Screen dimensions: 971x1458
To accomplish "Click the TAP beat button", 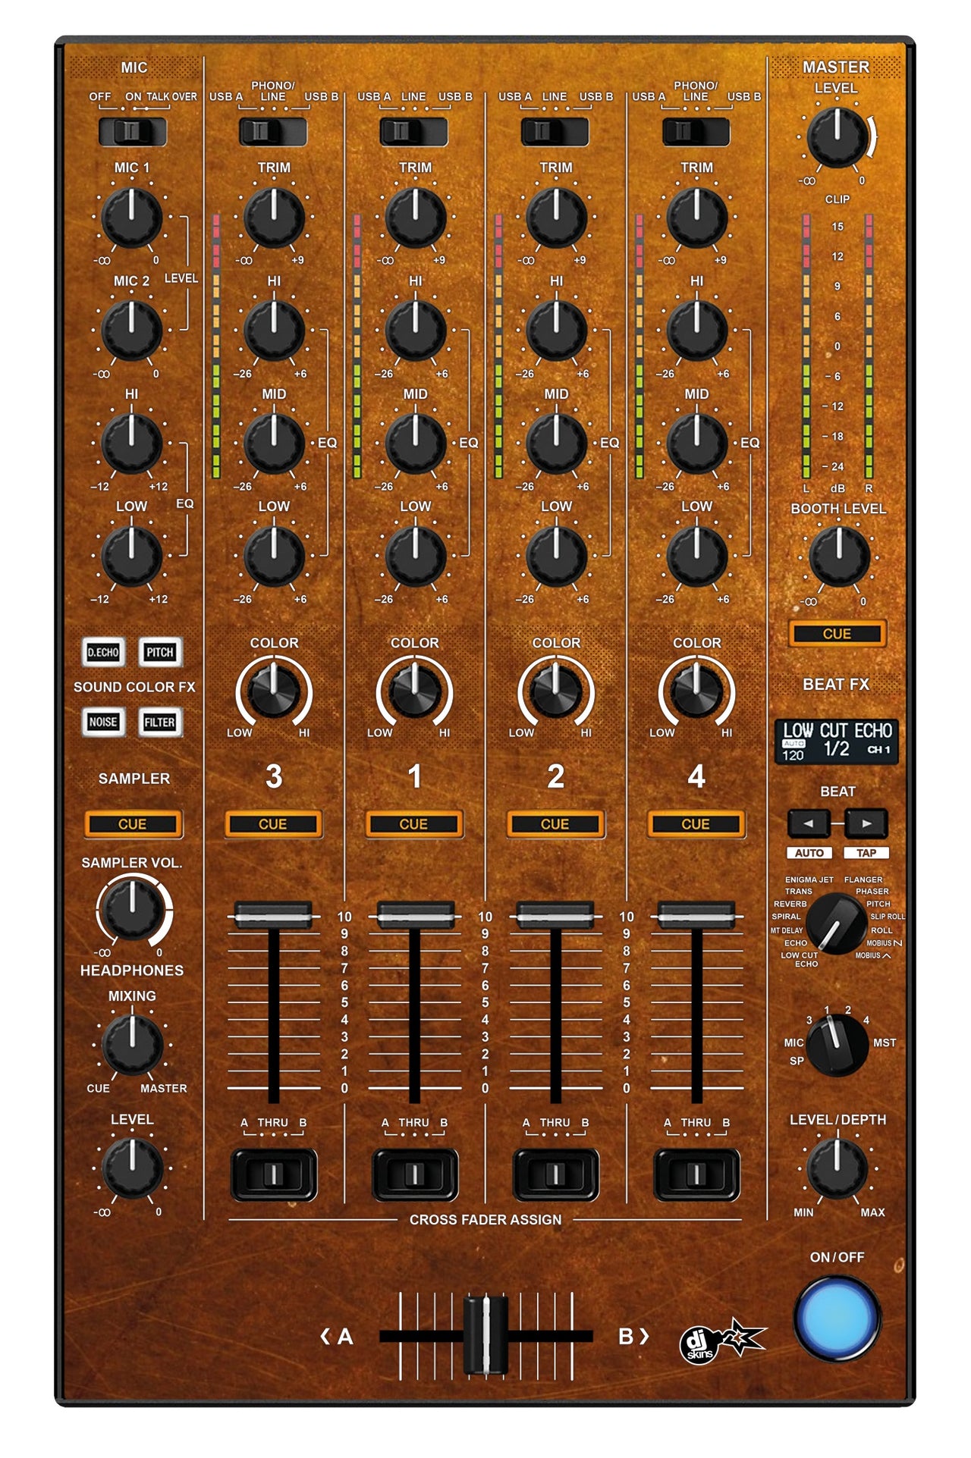I will (866, 853).
